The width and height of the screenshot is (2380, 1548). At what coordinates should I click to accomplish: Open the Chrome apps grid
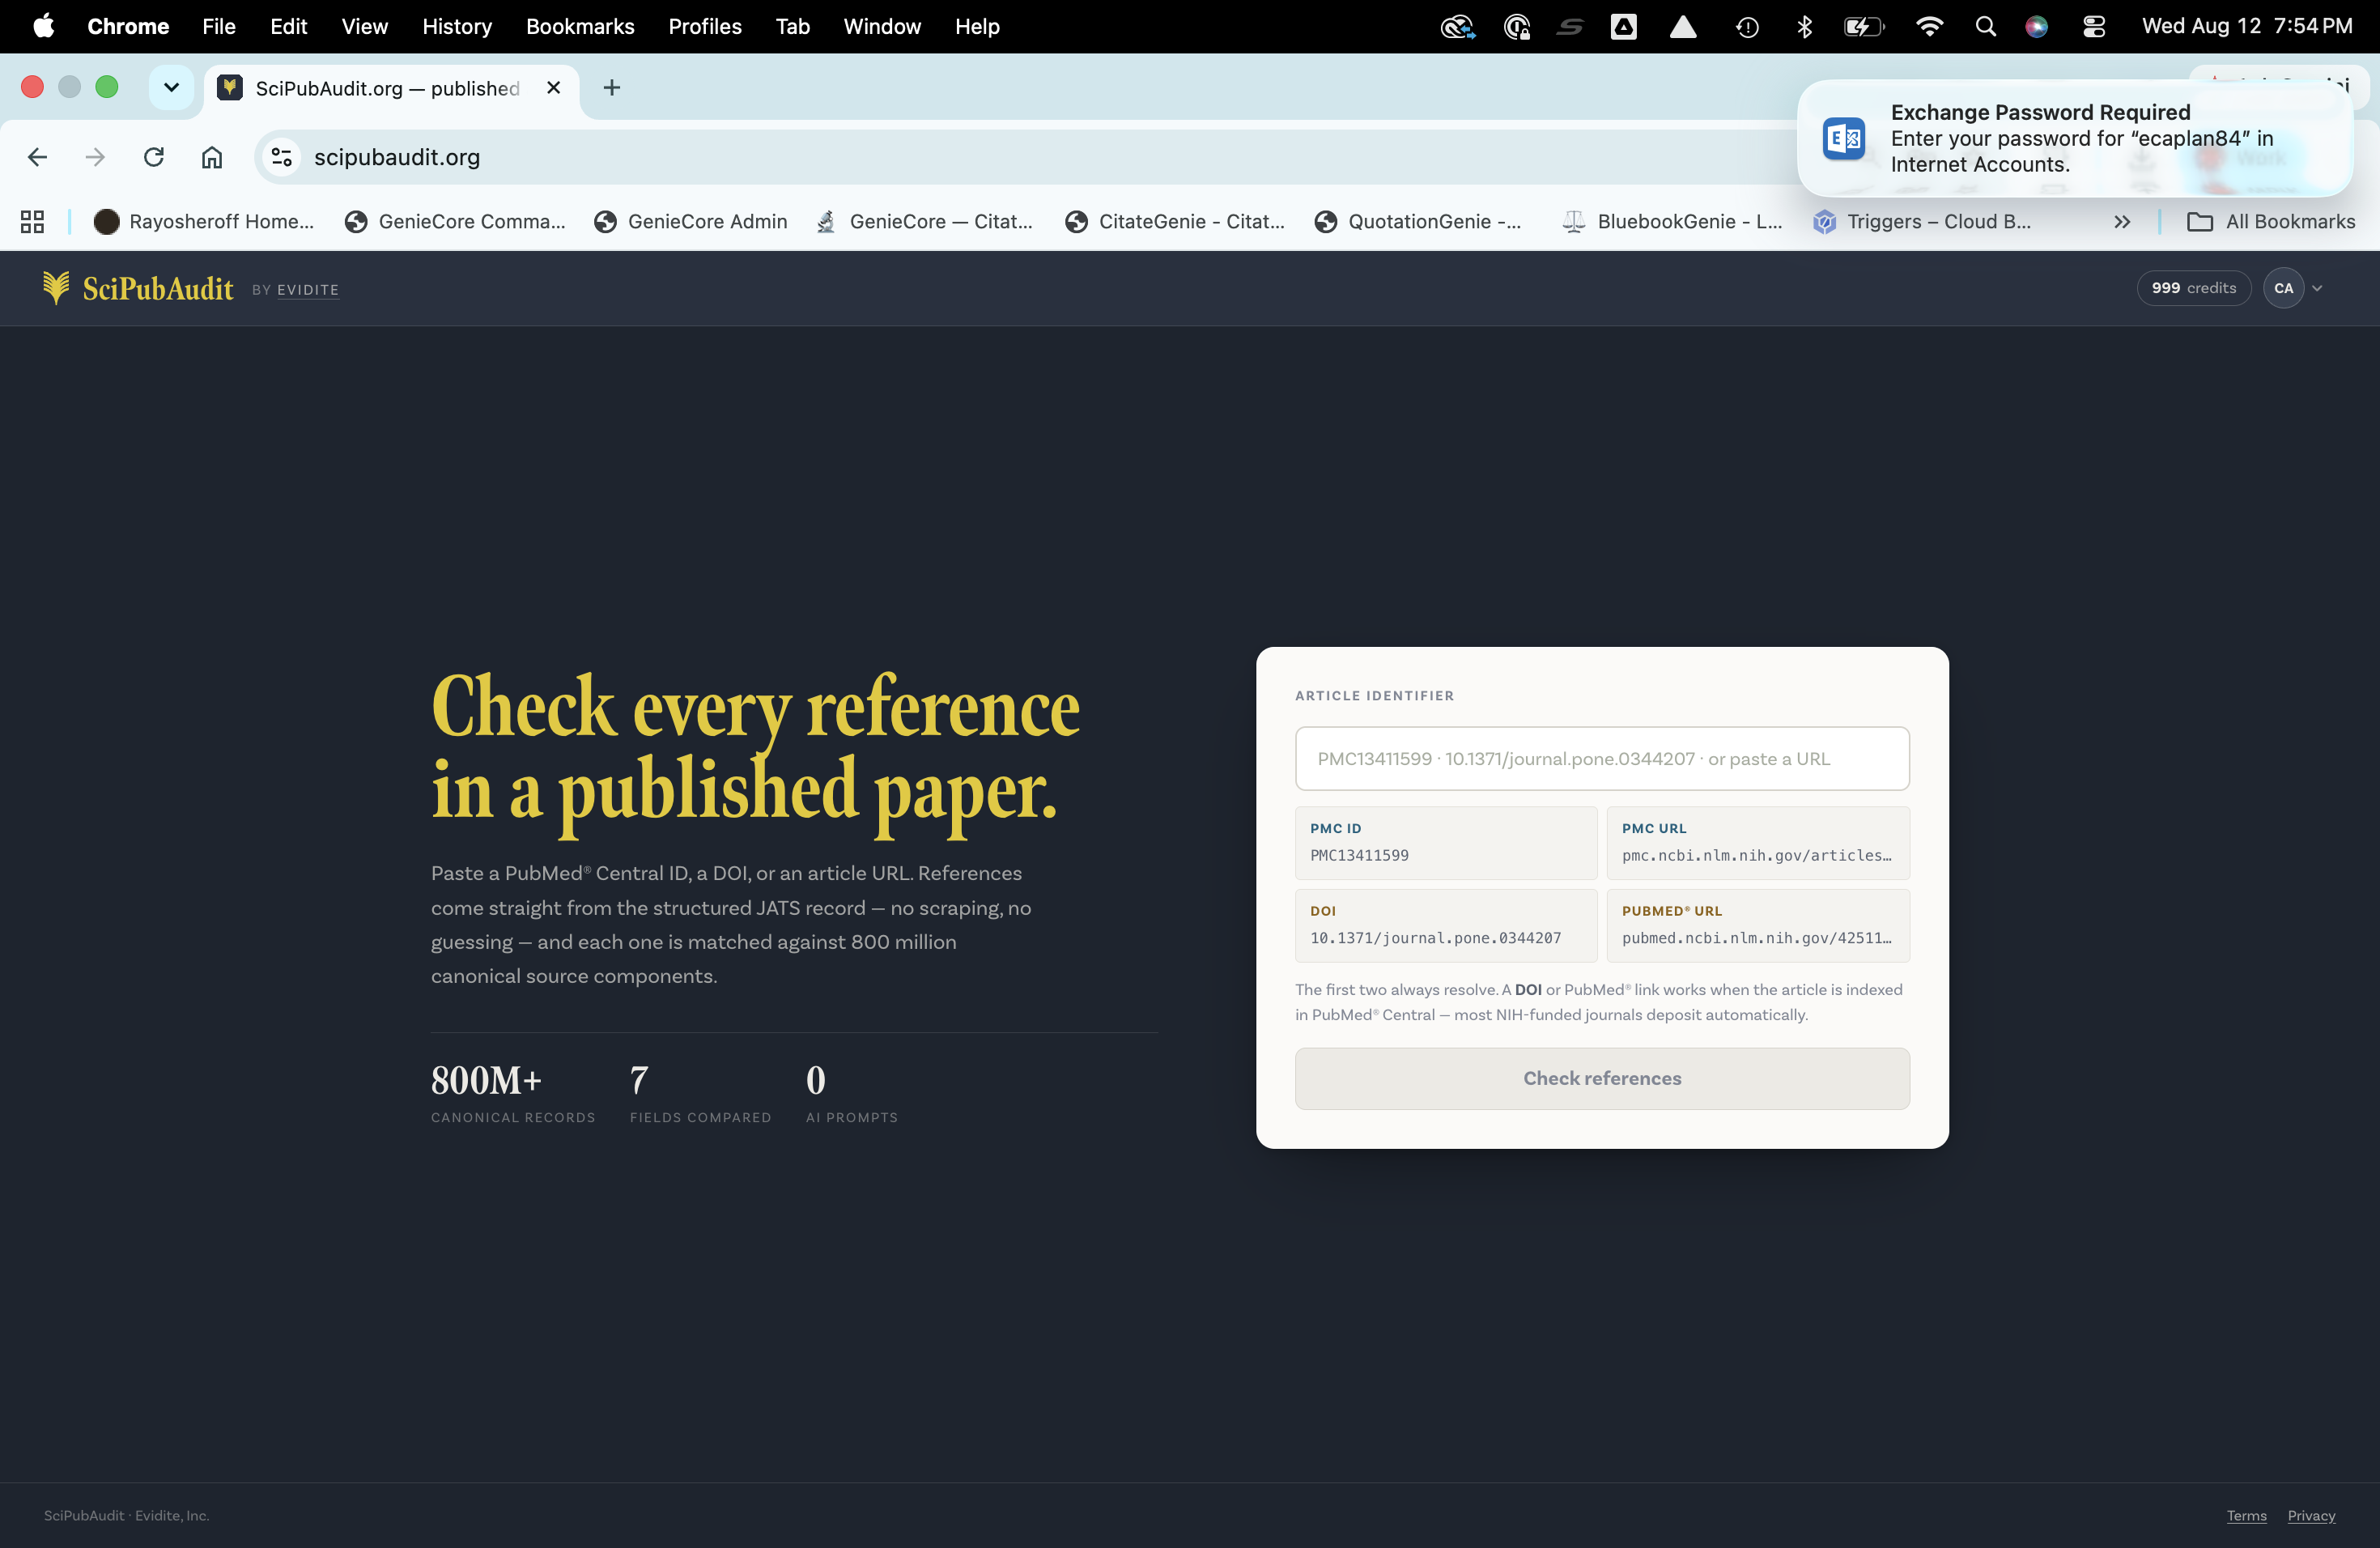coord(32,221)
